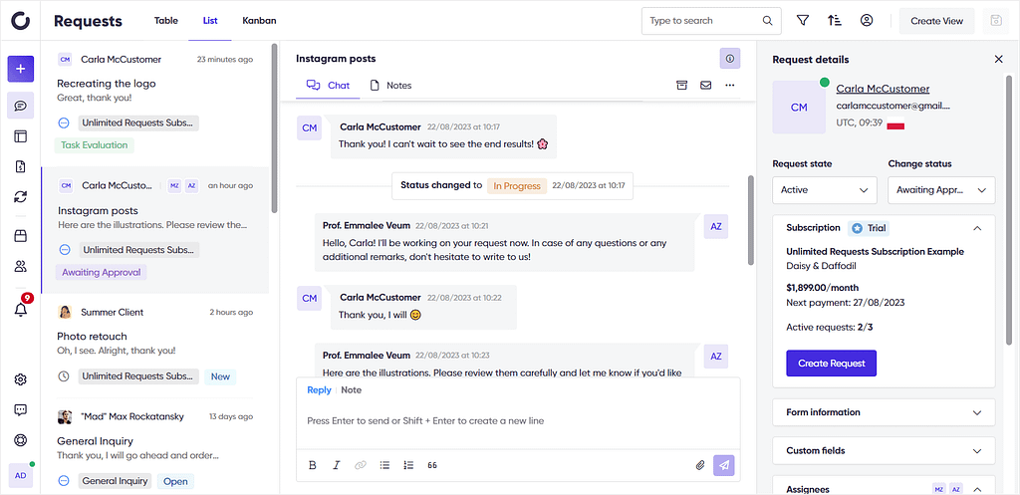Switch to Reply mode in editor

[319, 390]
